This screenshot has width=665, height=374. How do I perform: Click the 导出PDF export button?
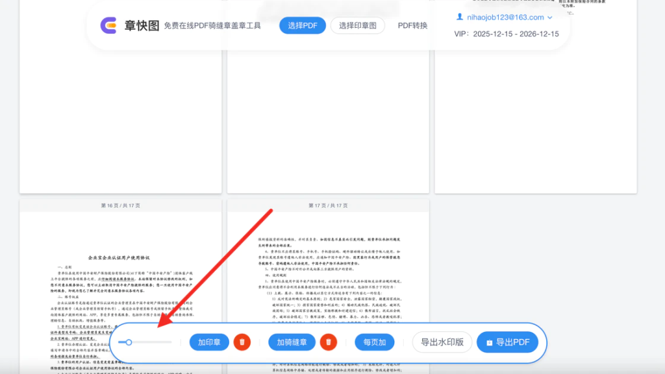[x=507, y=342]
